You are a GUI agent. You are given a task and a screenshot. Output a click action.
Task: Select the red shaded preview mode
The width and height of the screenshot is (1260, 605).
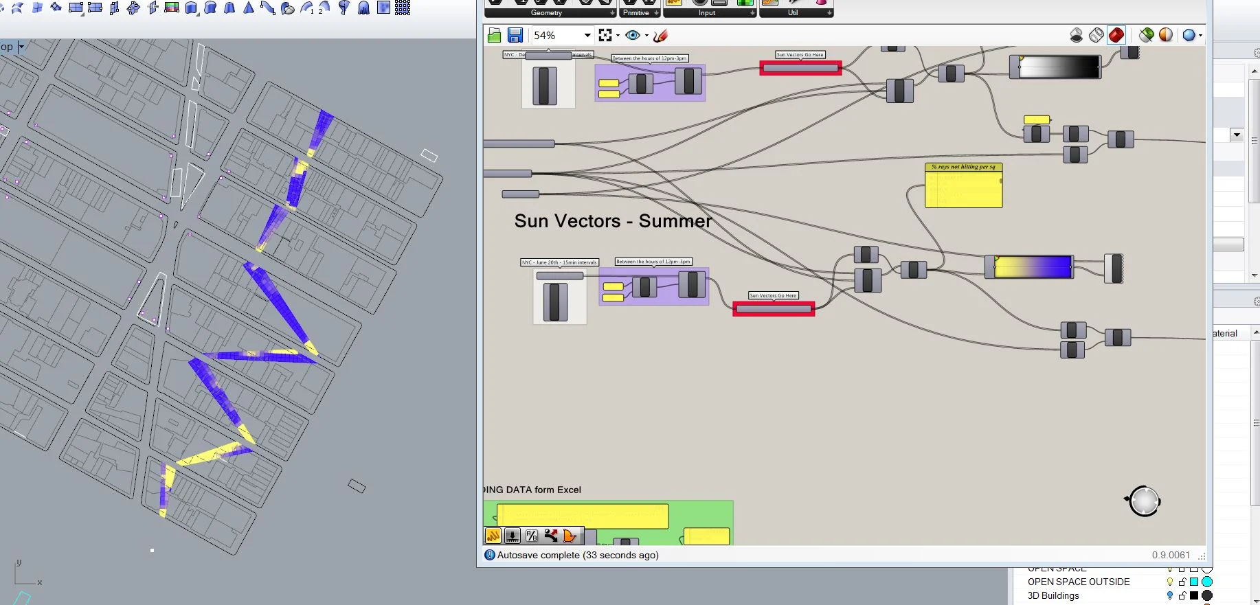click(1116, 35)
